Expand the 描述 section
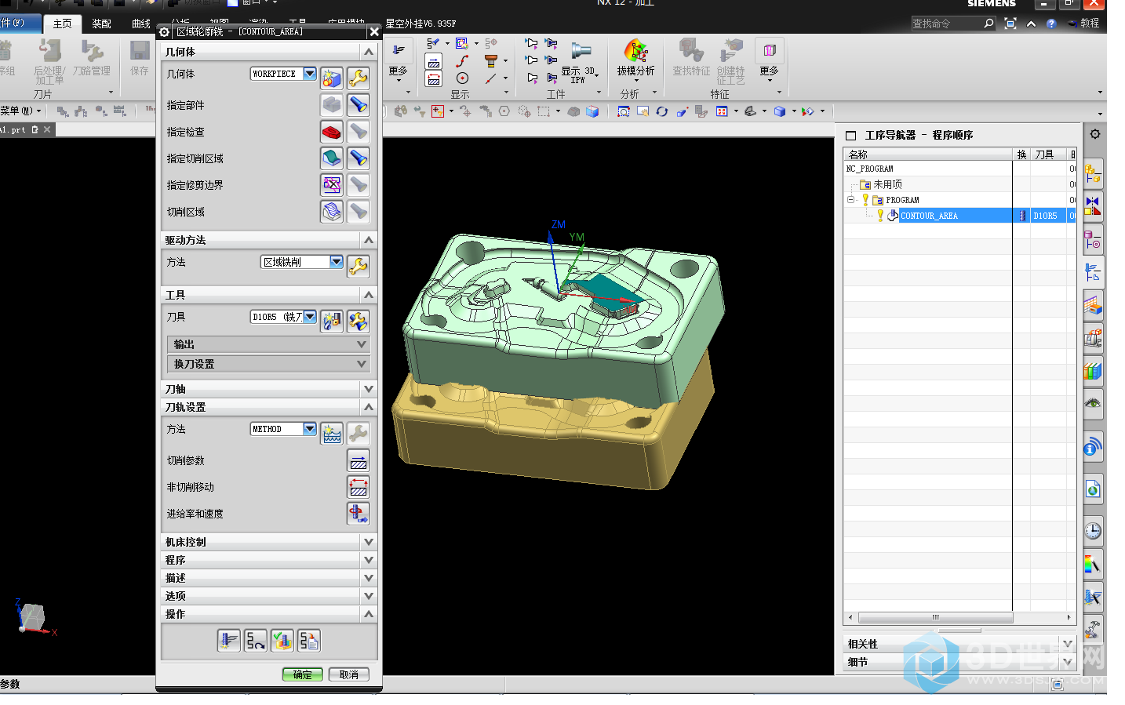The width and height of the screenshot is (1125, 705). click(x=269, y=578)
